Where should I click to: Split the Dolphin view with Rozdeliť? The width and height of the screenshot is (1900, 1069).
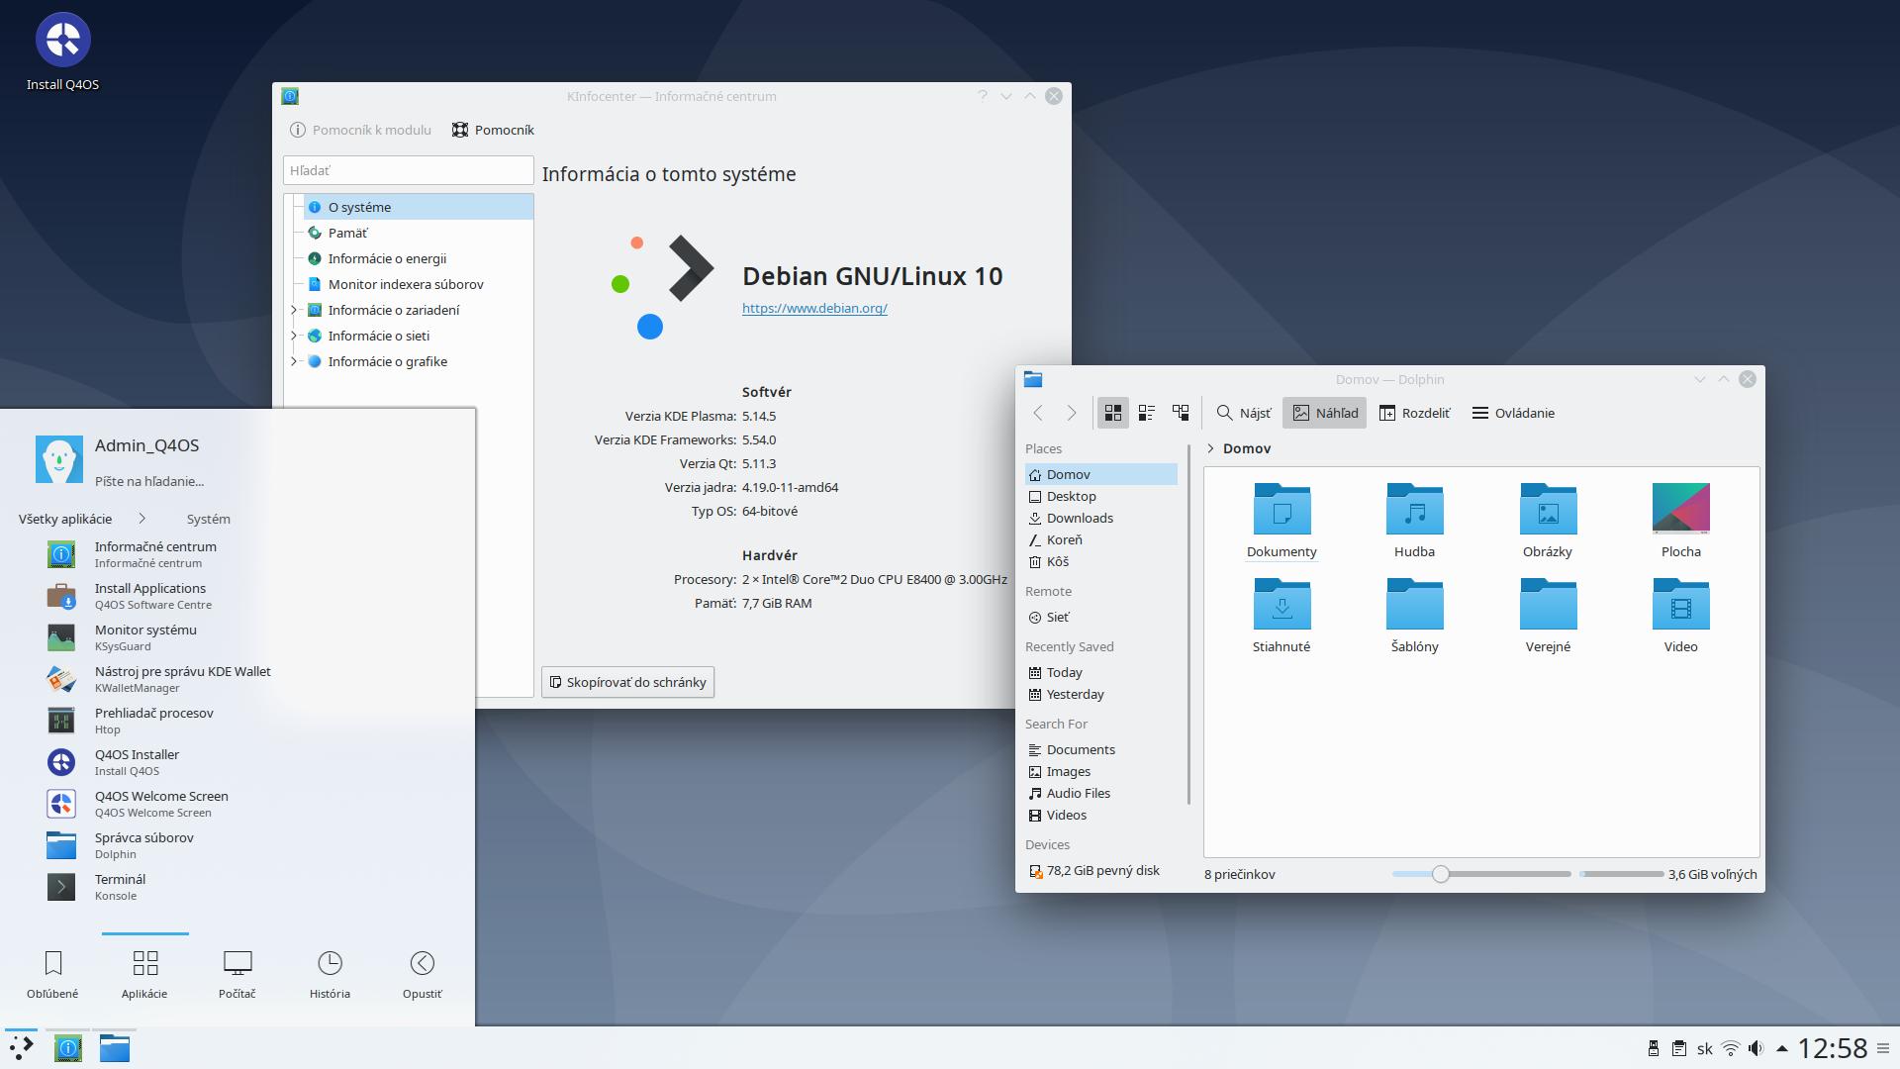tap(1414, 413)
